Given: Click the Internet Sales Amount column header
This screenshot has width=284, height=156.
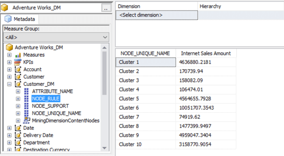Looking at the screenshot, I should pos(206,53).
